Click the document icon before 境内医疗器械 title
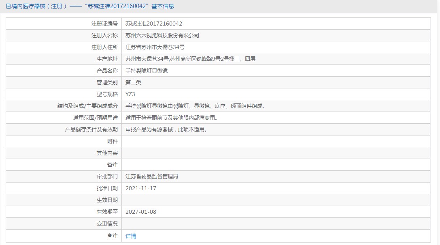Image resolution: width=440 pixels, height=245 pixels. pyautogui.click(x=9, y=6)
